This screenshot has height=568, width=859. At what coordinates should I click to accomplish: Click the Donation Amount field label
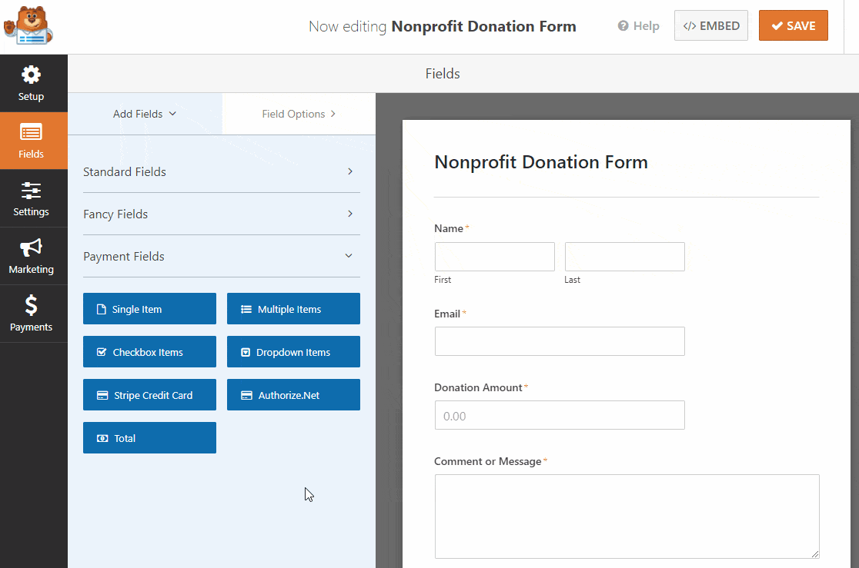478,387
